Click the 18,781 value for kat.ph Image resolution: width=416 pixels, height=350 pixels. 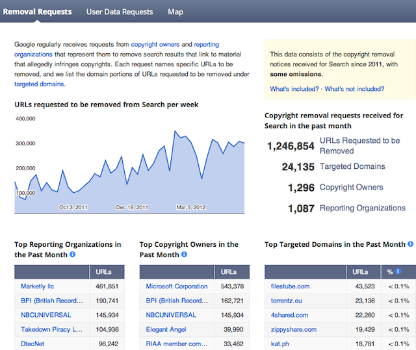[365, 344]
